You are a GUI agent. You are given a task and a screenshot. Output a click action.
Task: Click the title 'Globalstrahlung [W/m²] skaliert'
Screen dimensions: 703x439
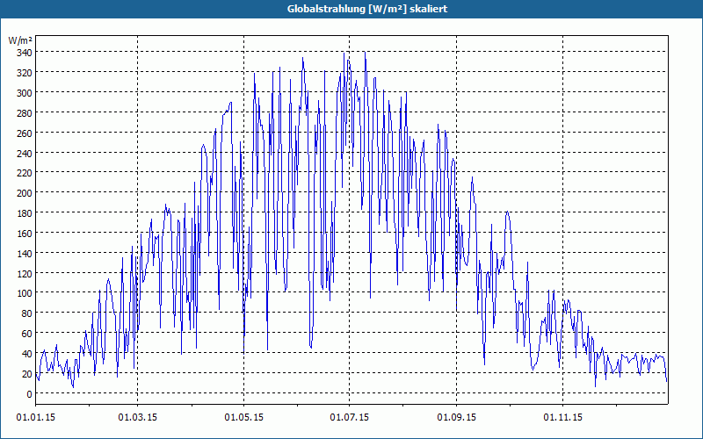pyautogui.click(x=367, y=9)
